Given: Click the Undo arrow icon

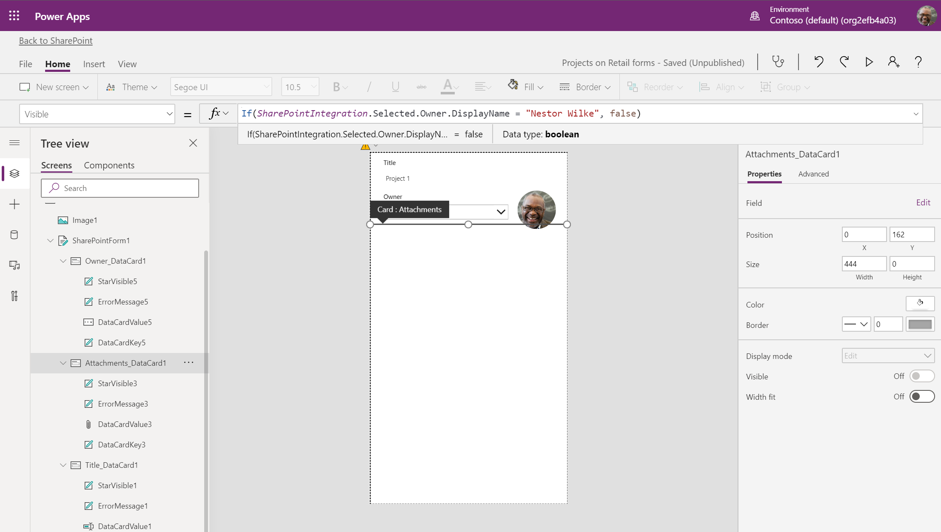Looking at the screenshot, I should coord(818,62).
